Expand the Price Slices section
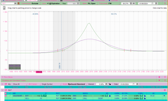 point(2,77)
